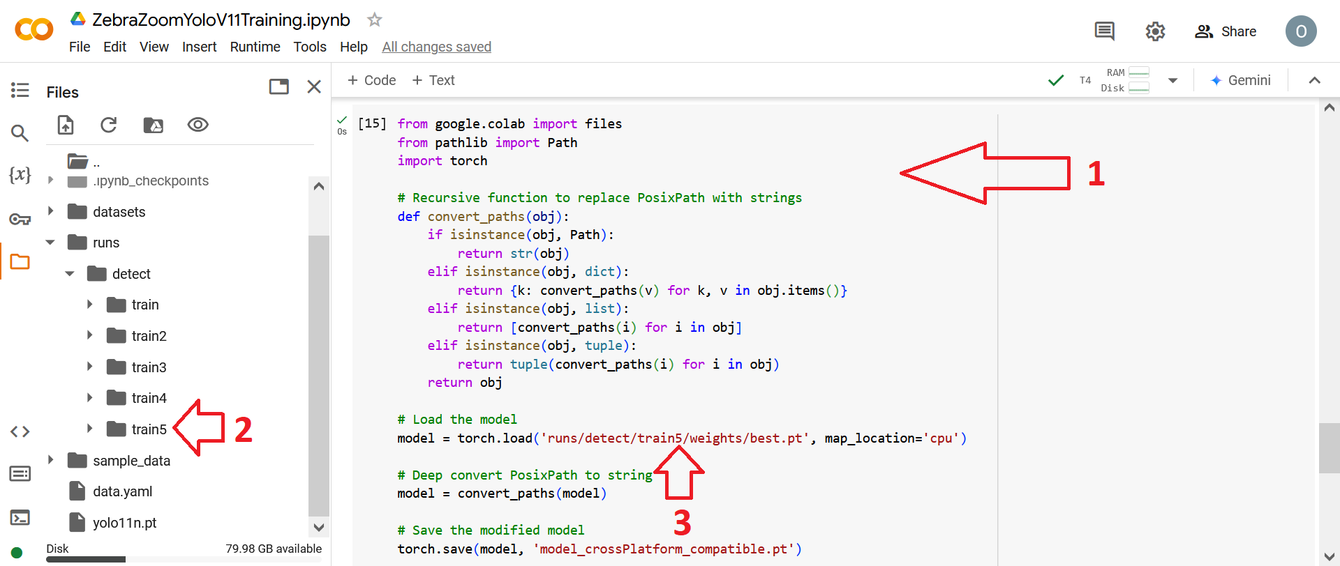Viewport: 1340px width, 566px height.
Task: Open the secrets key sidebar icon
Action: (20, 220)
